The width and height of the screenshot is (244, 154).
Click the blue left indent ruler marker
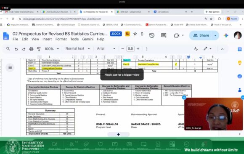pyautogui.click(x=188, y=57)
